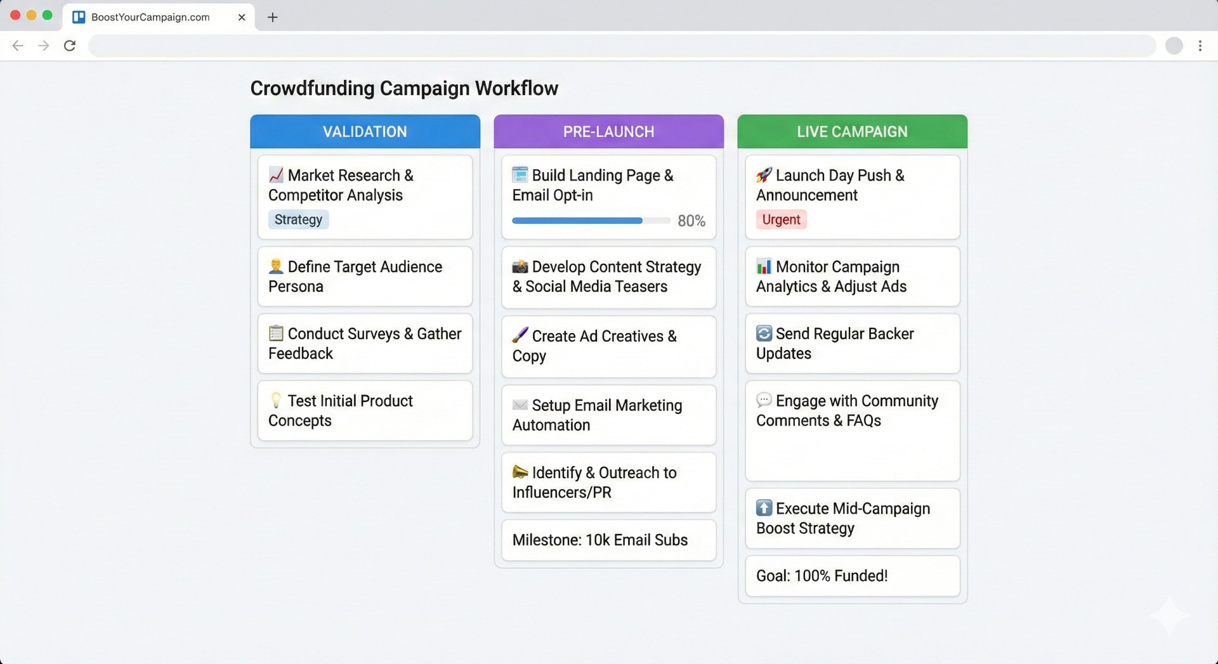The image size is (1218, 664).
Task: Click the up-arrow icon on Execute Mid-Campaign Boost
Action: (764, 508)
